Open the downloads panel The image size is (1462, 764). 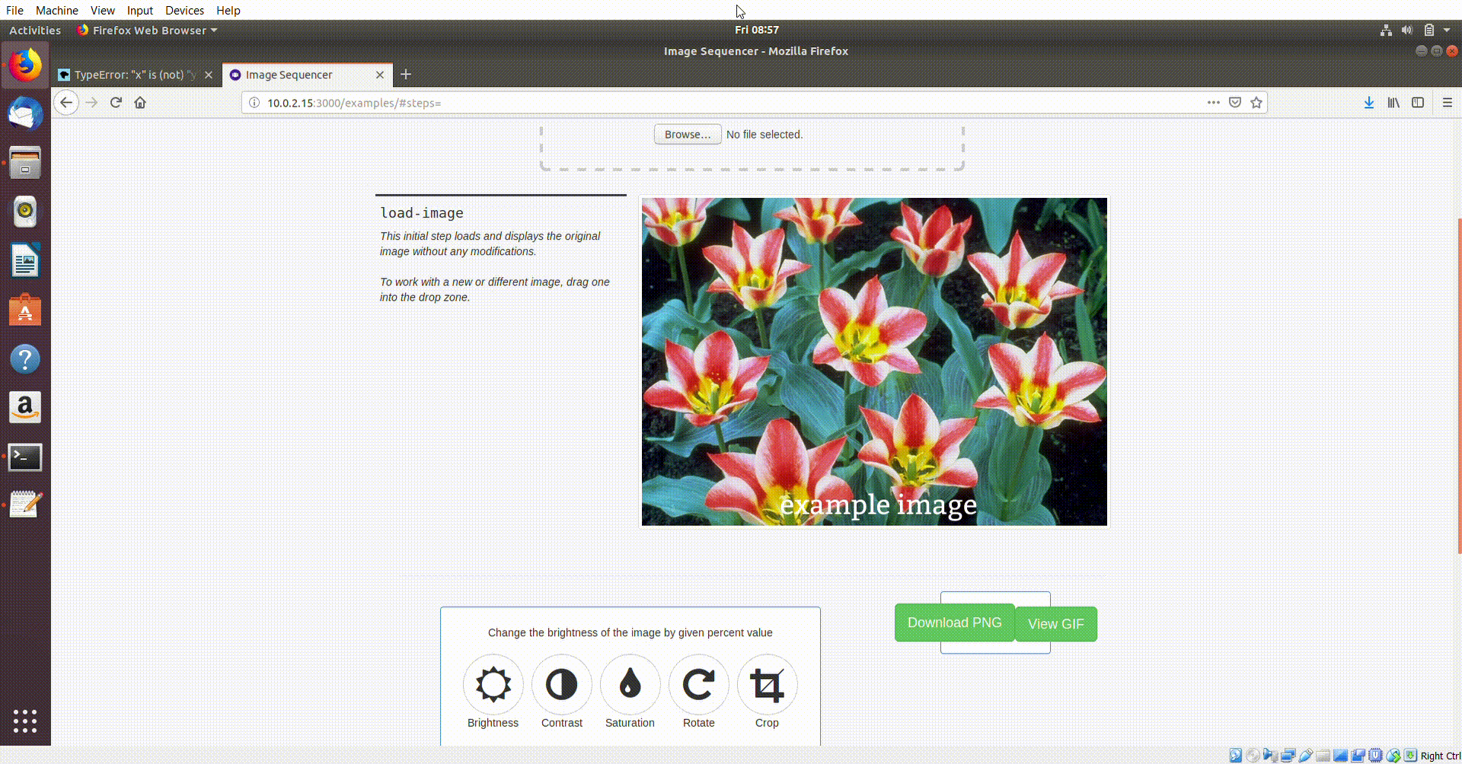1369,102
